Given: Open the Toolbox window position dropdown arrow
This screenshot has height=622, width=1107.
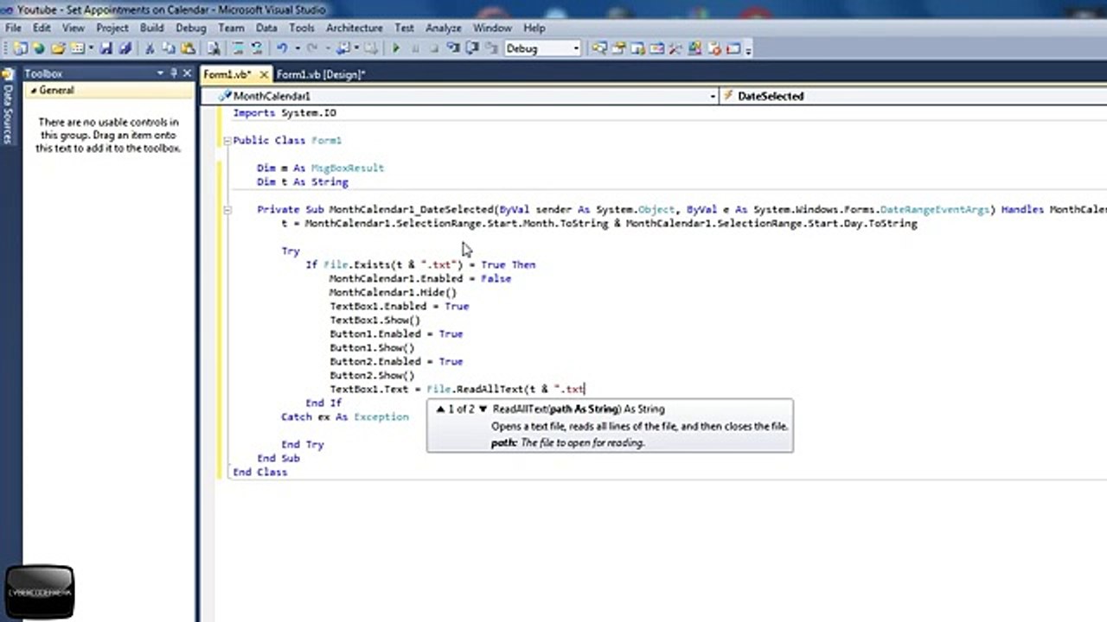Looking at the screenshot, I should [161, 73].
